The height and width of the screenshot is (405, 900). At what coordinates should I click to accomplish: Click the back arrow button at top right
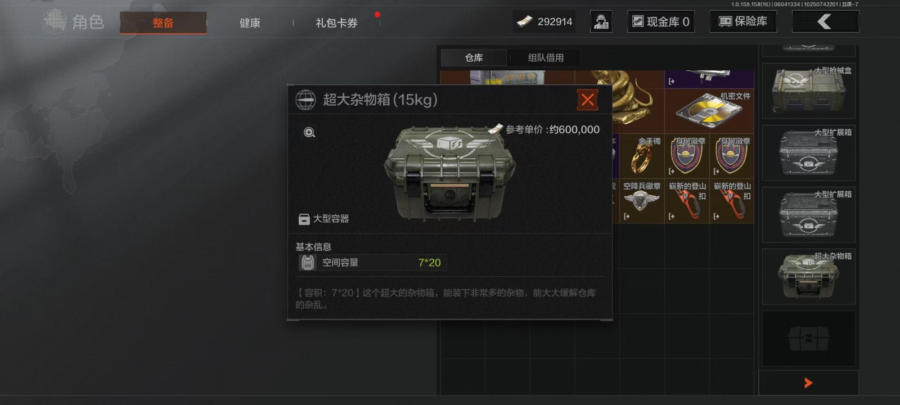[x=825, y=22]
